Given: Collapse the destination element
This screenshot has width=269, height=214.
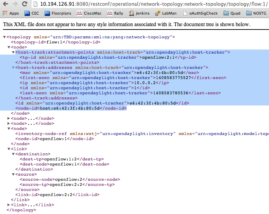Looking at the screenshot, I should [x=13, y=154].
